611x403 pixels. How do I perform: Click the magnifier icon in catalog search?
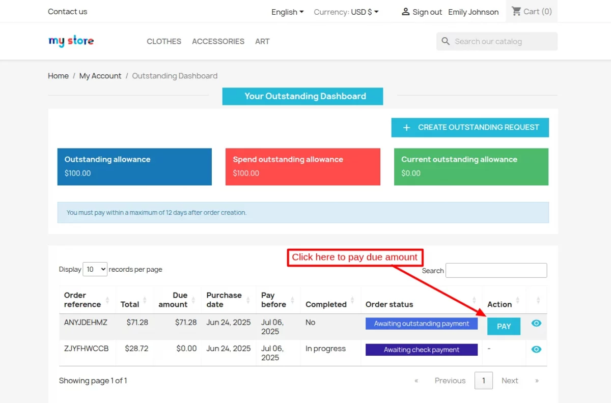(x=446, y=41)
